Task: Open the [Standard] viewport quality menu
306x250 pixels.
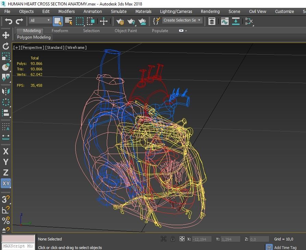Action: (55, 47)
